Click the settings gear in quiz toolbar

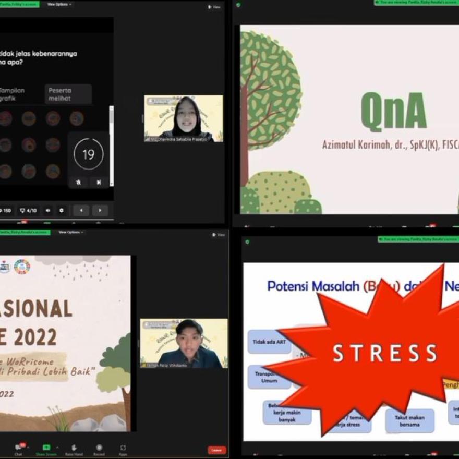(x=62, y=211)
